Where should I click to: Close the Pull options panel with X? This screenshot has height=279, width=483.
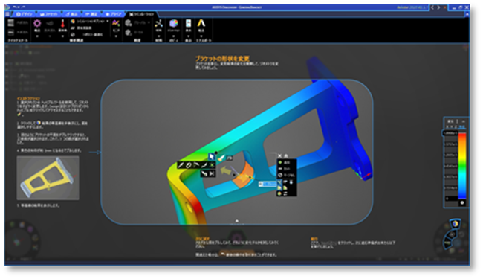point(279,156)
